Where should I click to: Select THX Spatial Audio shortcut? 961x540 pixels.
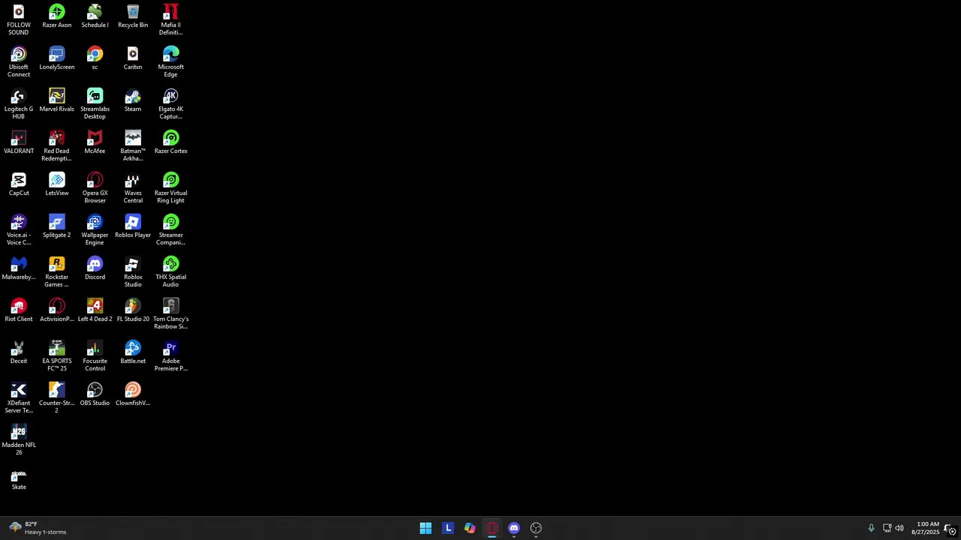pos(170,272)
